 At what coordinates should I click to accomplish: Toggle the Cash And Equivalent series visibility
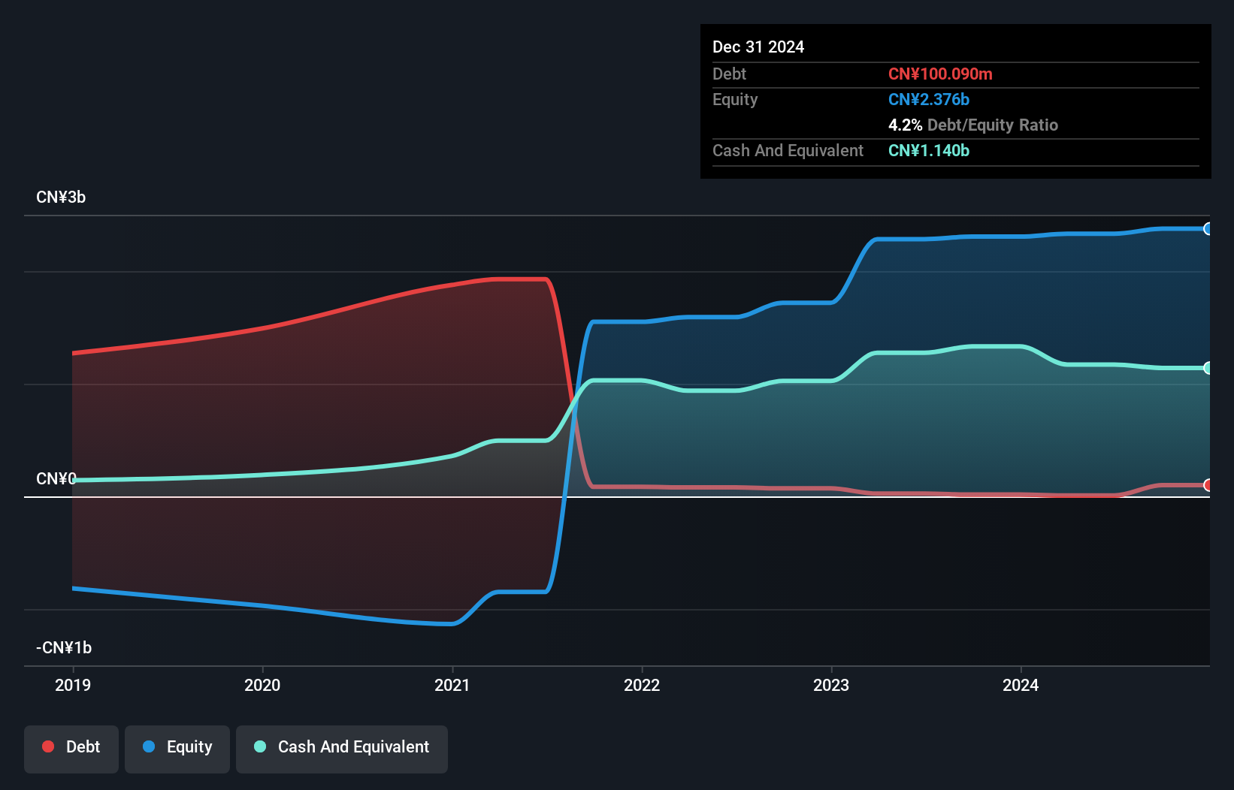tap(341, 746)
